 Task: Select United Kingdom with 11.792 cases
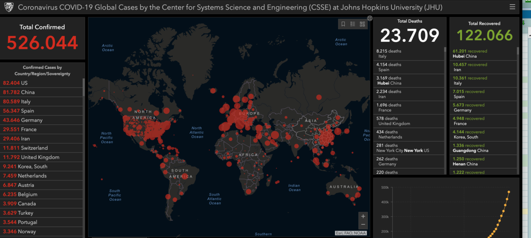tap(42, 157)
